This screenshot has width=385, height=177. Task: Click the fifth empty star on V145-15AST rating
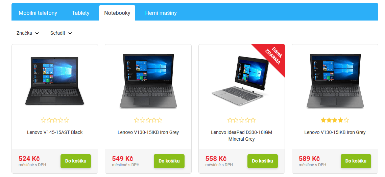click(66, 120)
